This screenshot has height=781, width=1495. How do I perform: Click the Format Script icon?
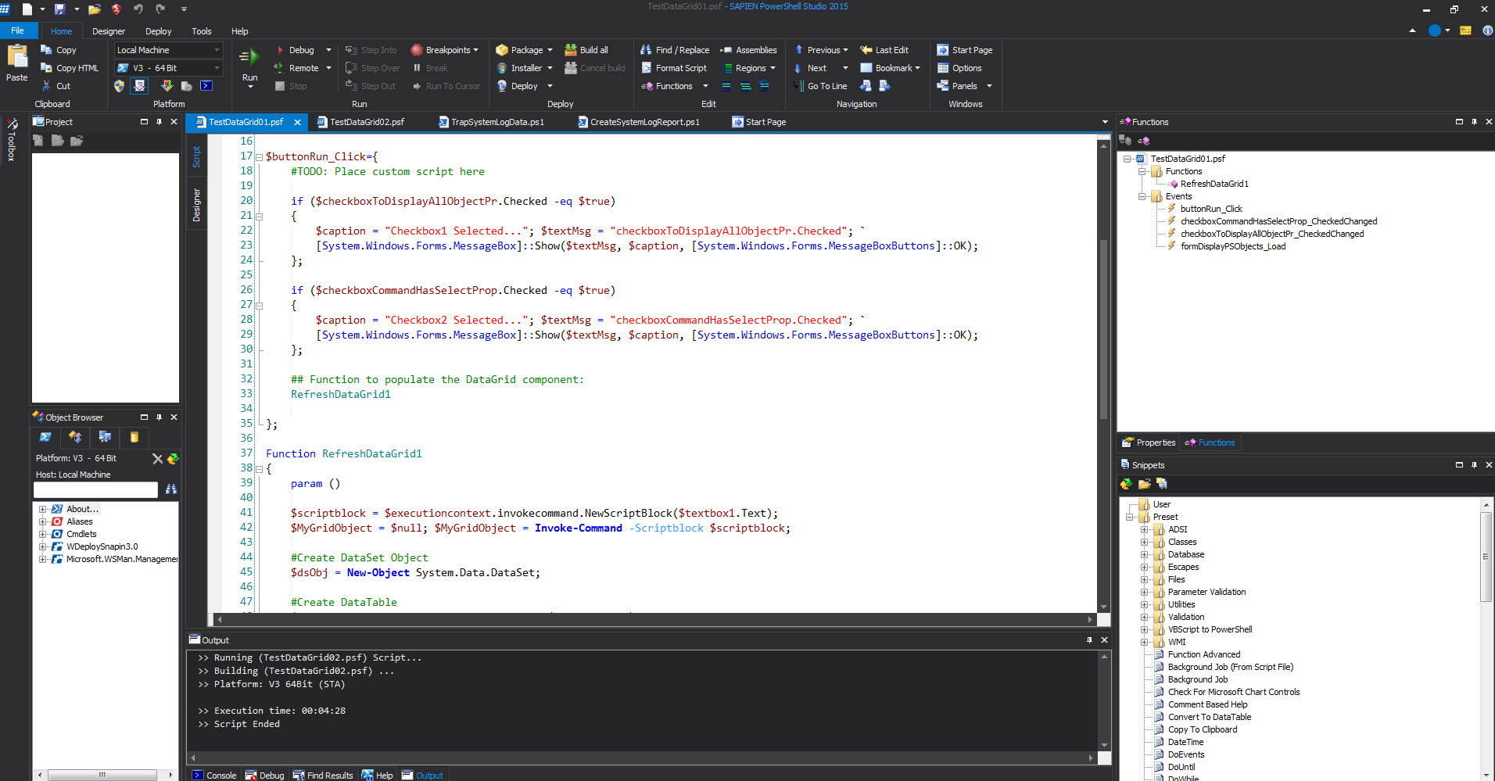(646, 68)
